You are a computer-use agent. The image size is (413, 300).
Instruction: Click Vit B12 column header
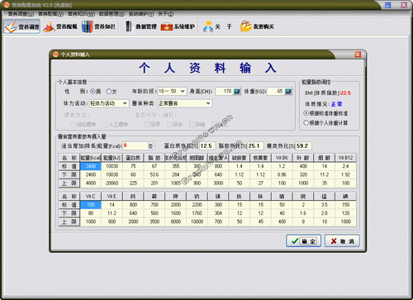click(x=345, y=158)
